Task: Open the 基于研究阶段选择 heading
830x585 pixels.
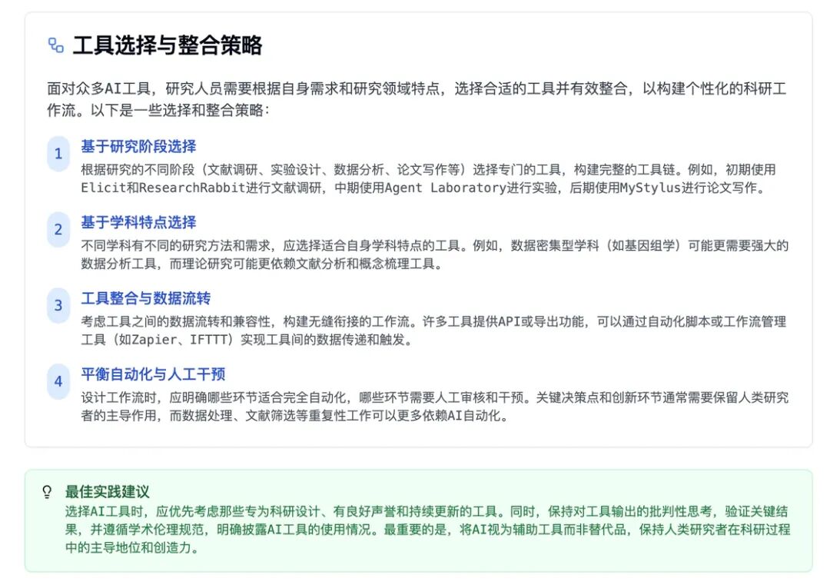Action: 138,146
